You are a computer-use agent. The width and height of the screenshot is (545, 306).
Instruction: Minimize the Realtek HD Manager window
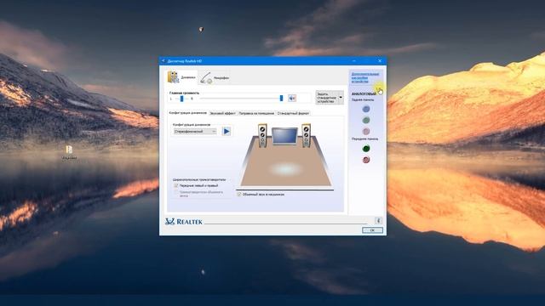354,60
